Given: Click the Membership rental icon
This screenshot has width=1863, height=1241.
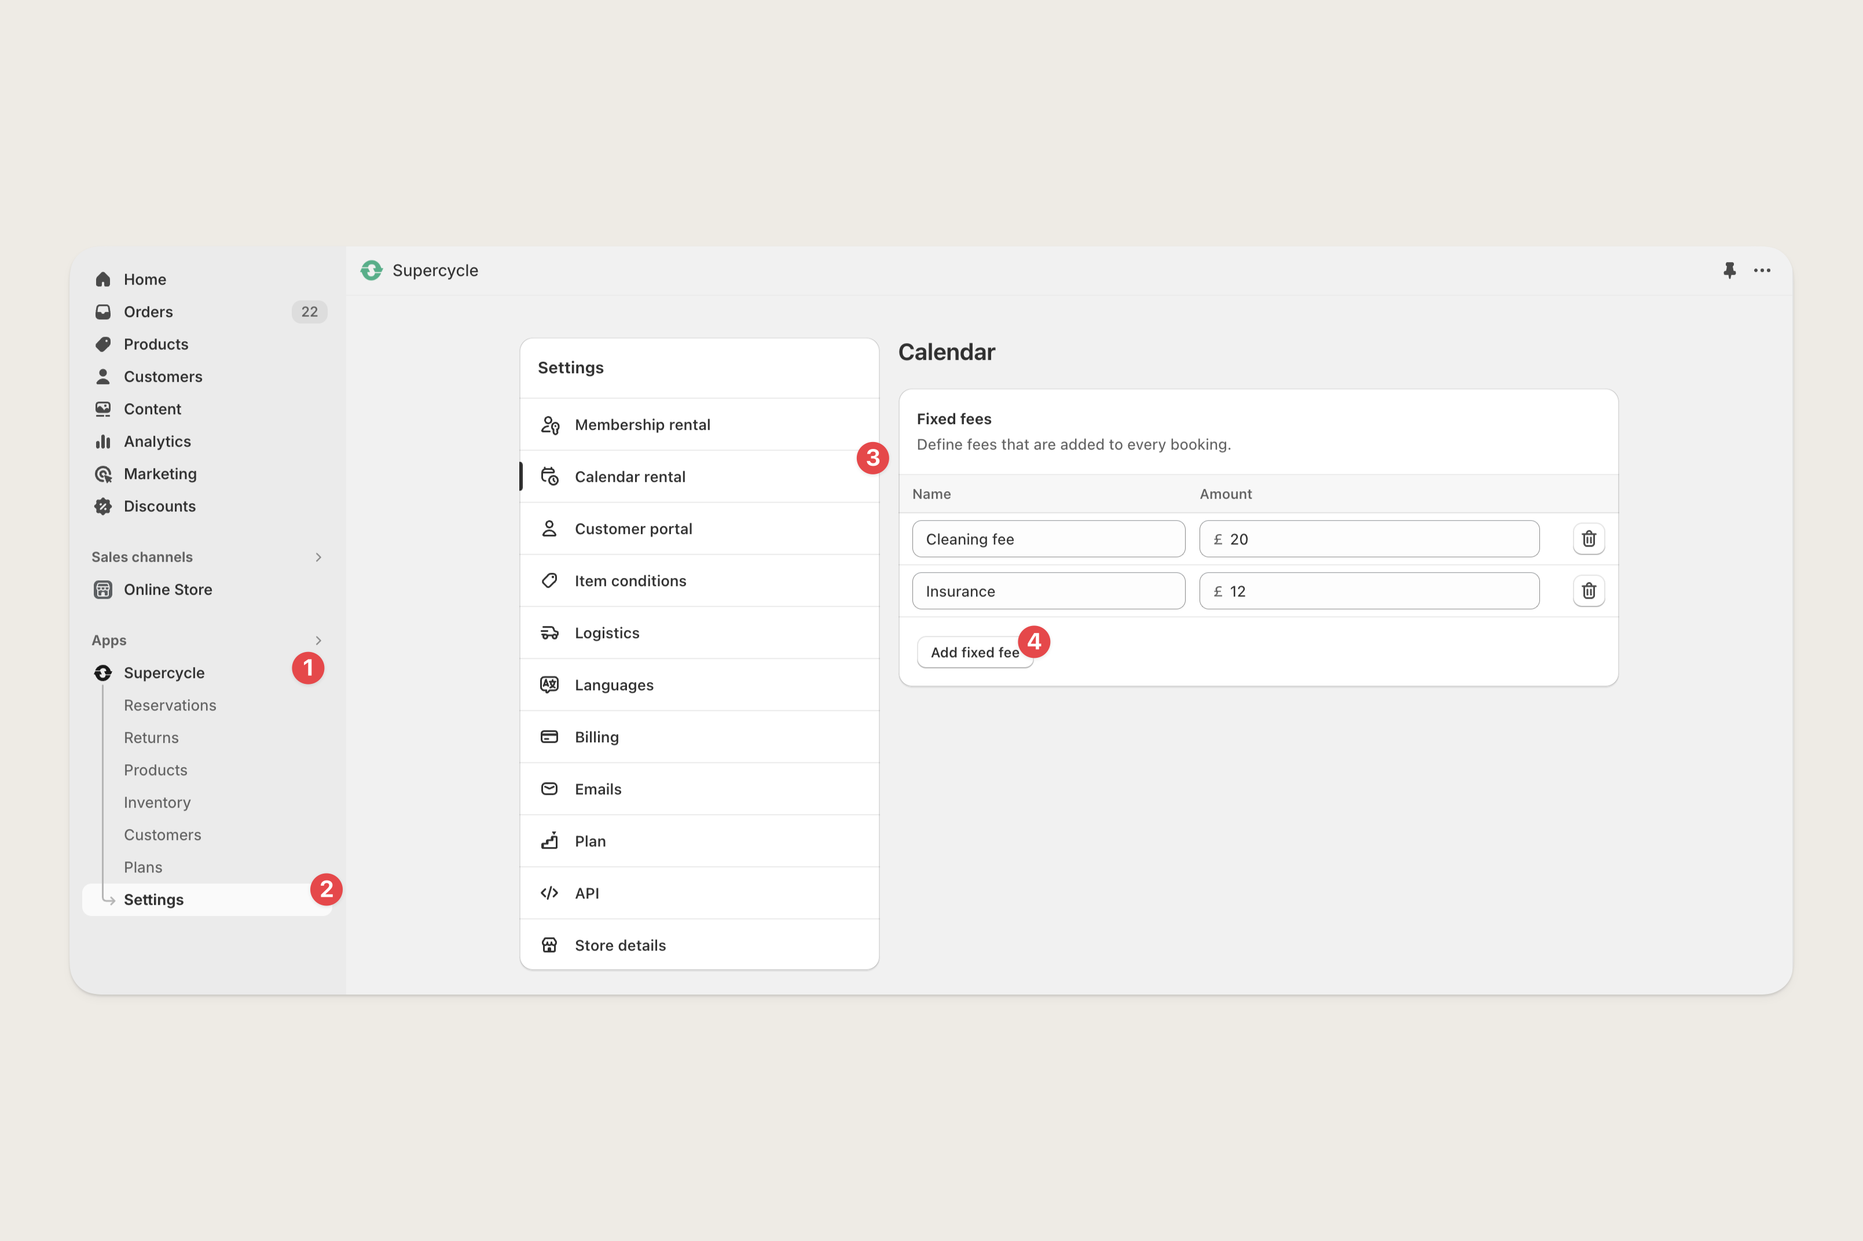Looking at the screenshot, I should 549,425.
